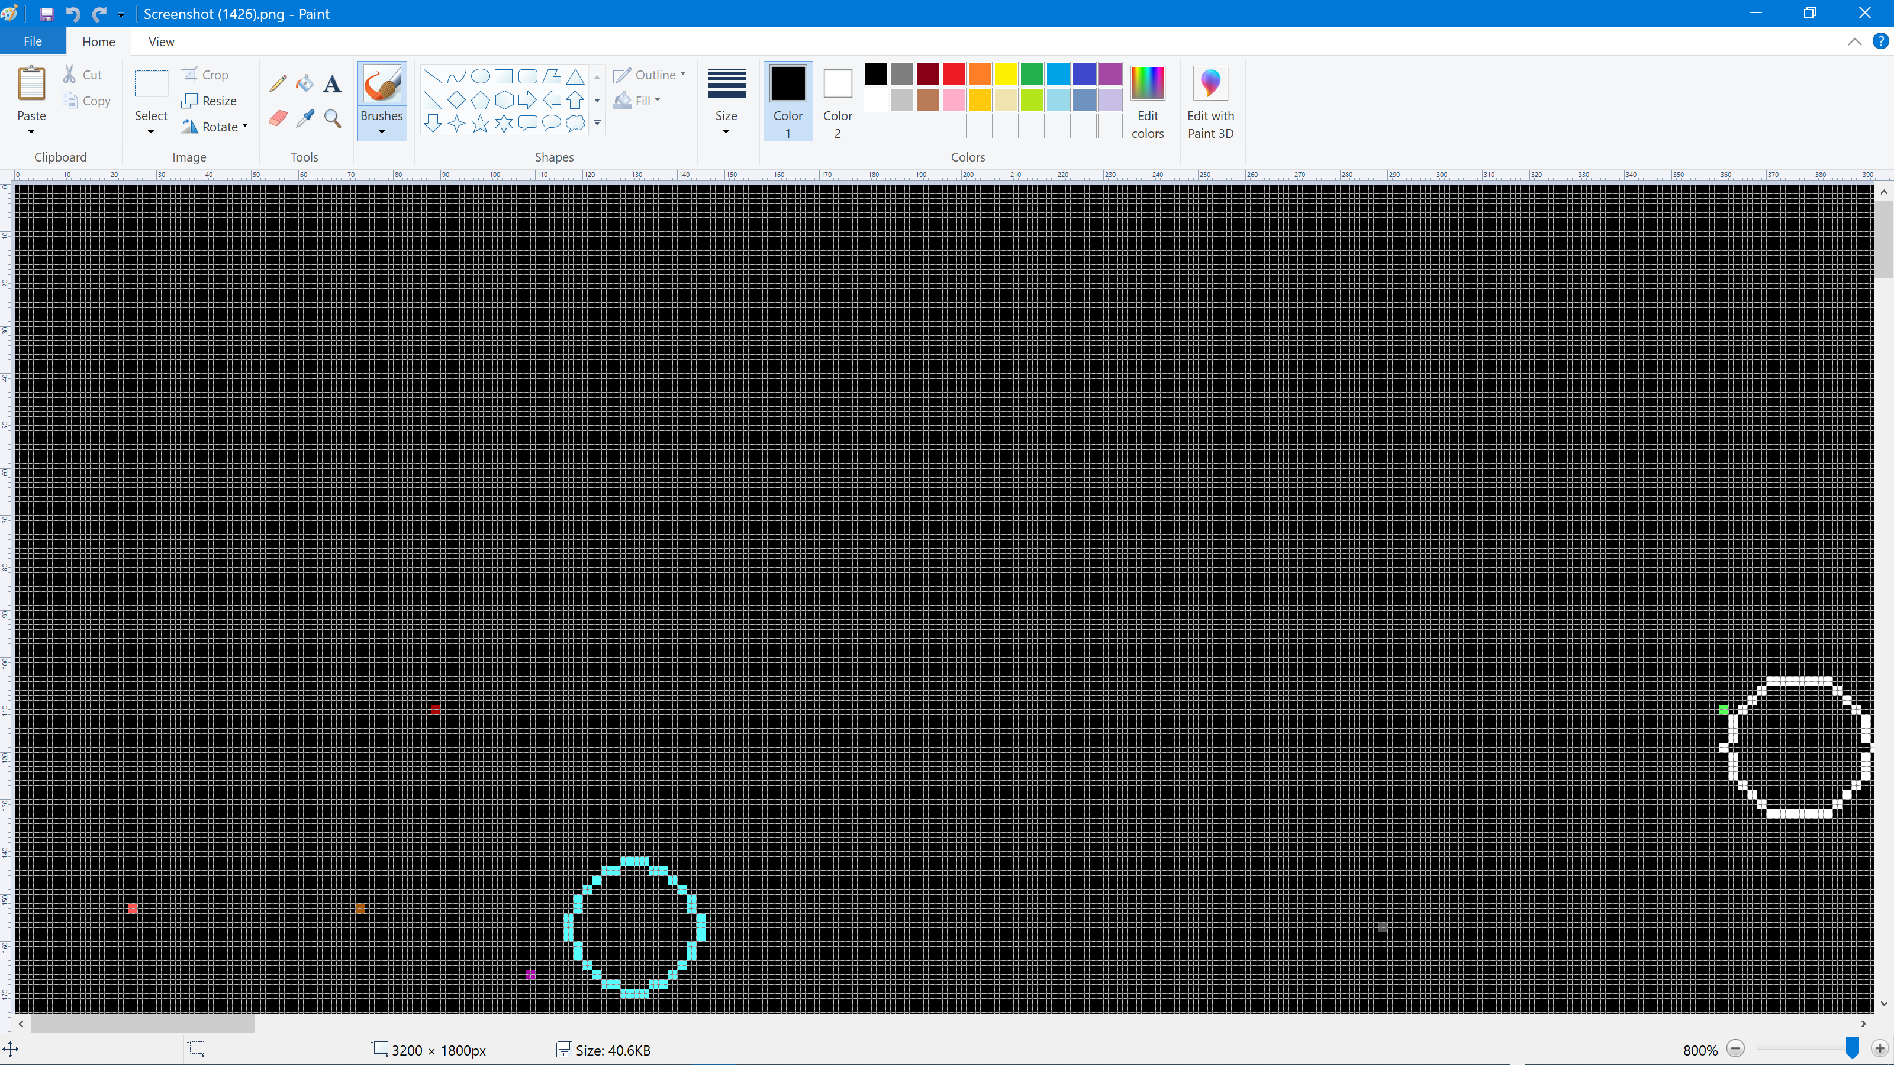The image size is (1894, 1065).
Task: Click the Undo arrow icon
Action: point(72,14)
